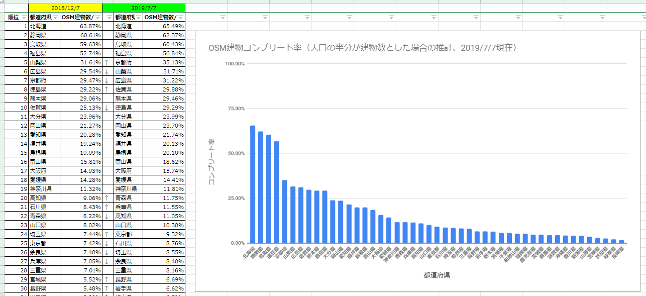Screen dimensions: 646x296
Task: Select cell showing 21.27%
Action: [80, 126]
